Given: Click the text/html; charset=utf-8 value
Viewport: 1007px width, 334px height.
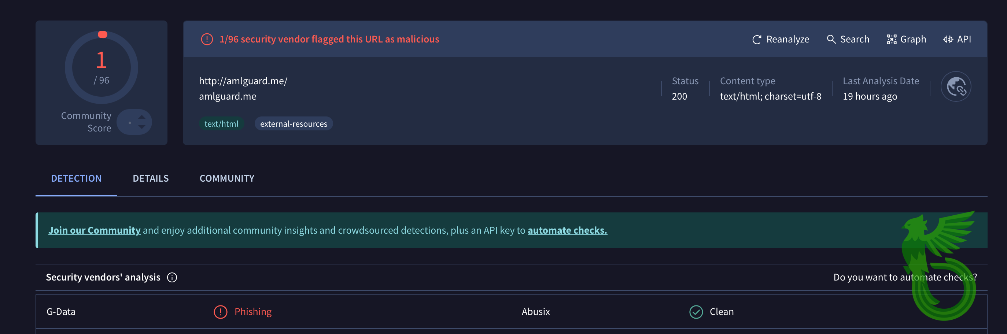Looking at the screenshot, I should click(x=771, y=96).
